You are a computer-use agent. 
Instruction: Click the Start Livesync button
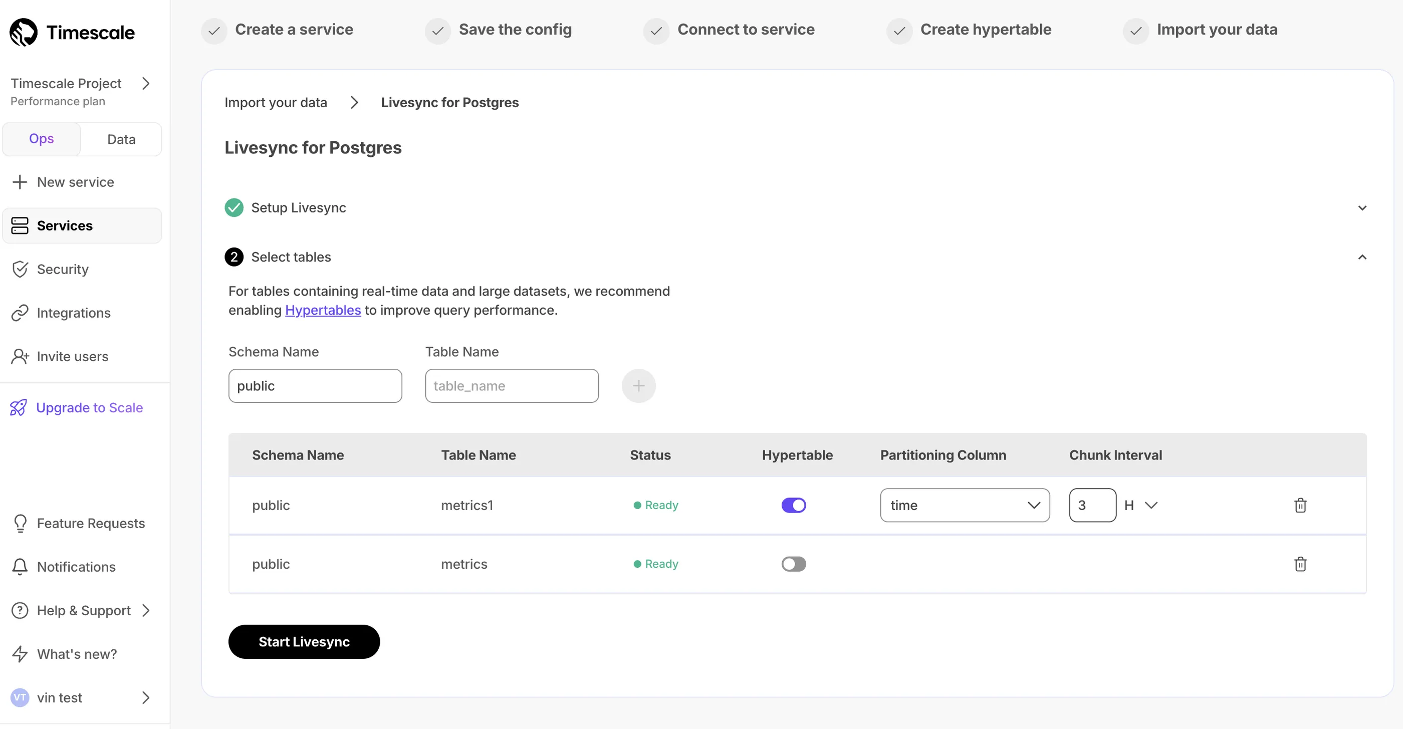click(x=304, y=641)
